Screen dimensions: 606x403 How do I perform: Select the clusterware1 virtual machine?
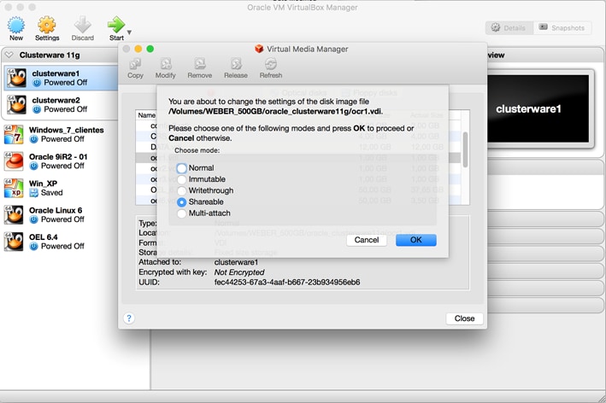coord(61,78)
